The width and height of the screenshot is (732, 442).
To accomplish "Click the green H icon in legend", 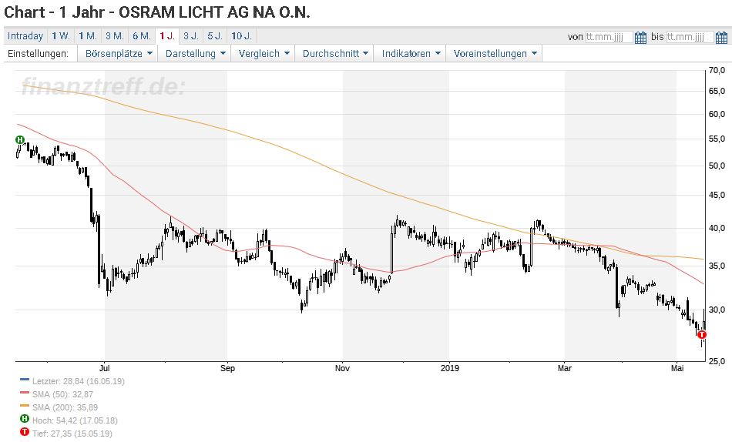I will tap(25, 419).
